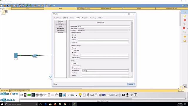The width and height of the screenshot is (188, 106).
Task: Click the cloud icon in the top toolbar
Action: click(54, 6)
